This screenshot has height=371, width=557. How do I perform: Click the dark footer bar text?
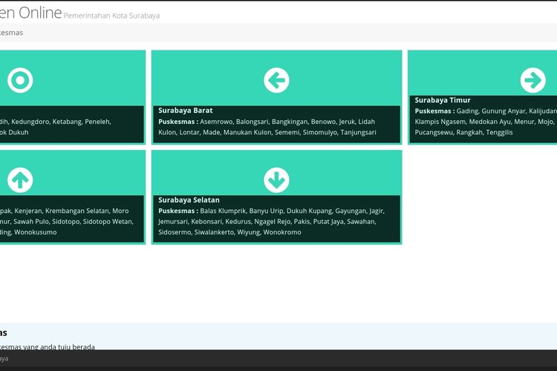[x=4, y=358]
